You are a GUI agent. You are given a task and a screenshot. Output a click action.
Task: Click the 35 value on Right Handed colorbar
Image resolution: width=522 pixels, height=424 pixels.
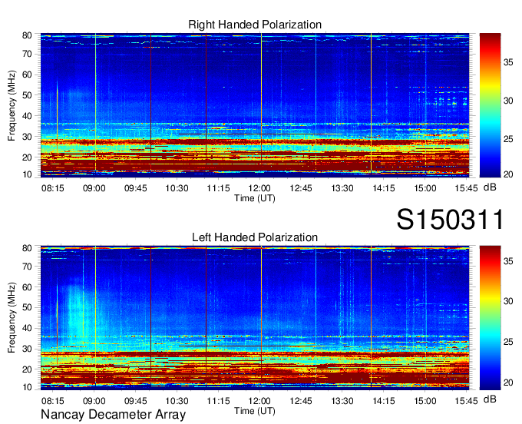pos(508,62)
